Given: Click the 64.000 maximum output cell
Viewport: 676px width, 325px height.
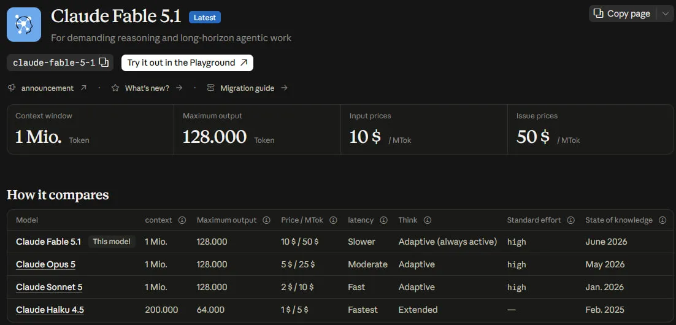Looking at the screenshot, I should 211,310.
